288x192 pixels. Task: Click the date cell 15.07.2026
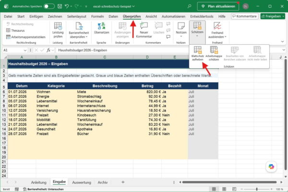pos(22,115)
